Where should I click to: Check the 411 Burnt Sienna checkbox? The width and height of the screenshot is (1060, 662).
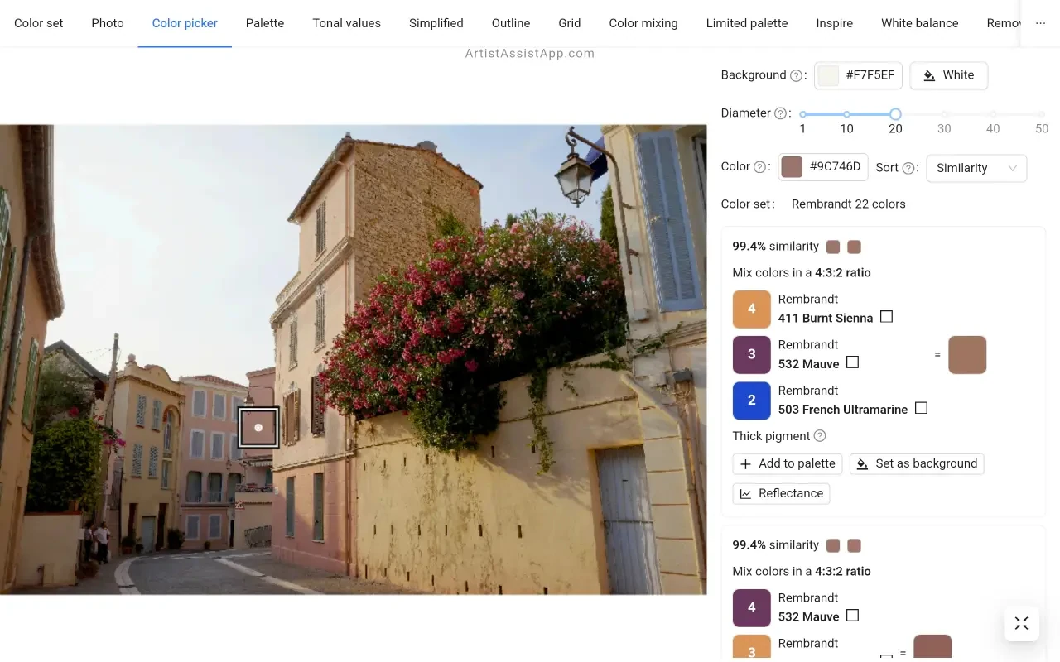click(x=886, y=317)
